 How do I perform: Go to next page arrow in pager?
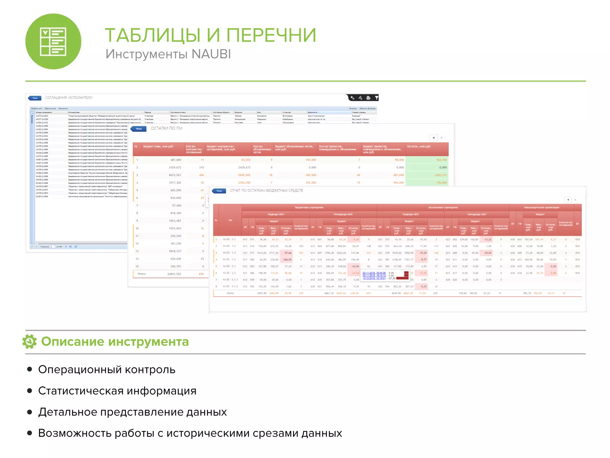point(66,247)
